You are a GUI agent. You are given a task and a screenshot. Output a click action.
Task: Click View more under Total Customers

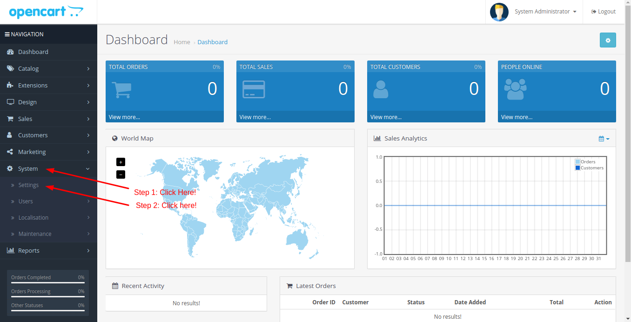point(386,117)
